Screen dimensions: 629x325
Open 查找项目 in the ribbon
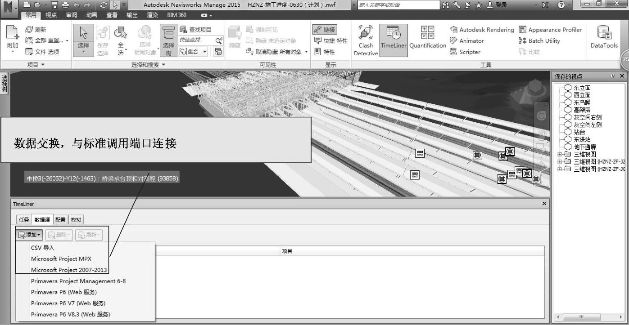pyautogui.click(x=195, y=30)
